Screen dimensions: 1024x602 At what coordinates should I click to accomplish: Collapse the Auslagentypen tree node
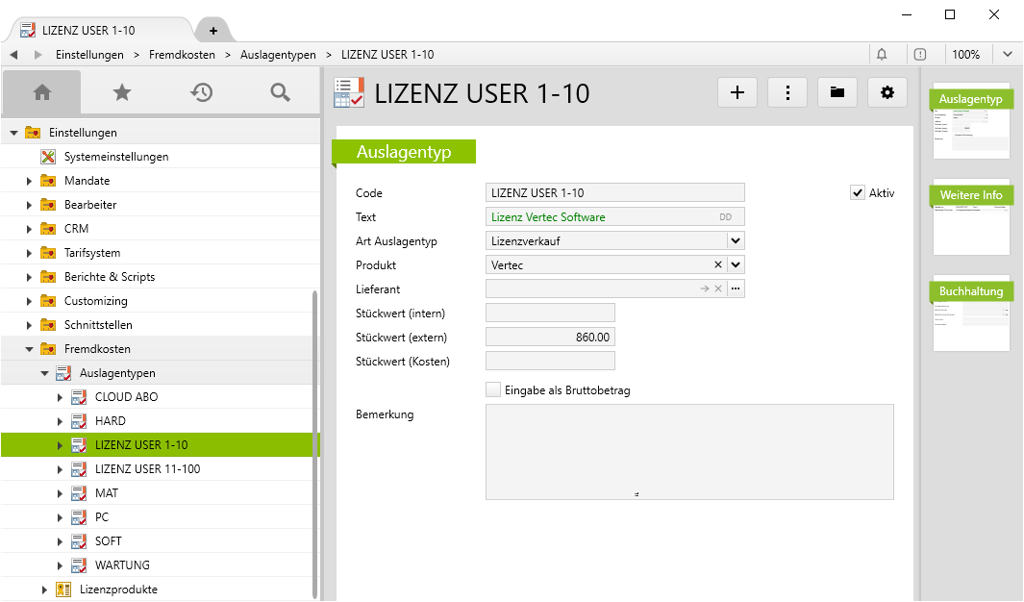tap(45, 373)
